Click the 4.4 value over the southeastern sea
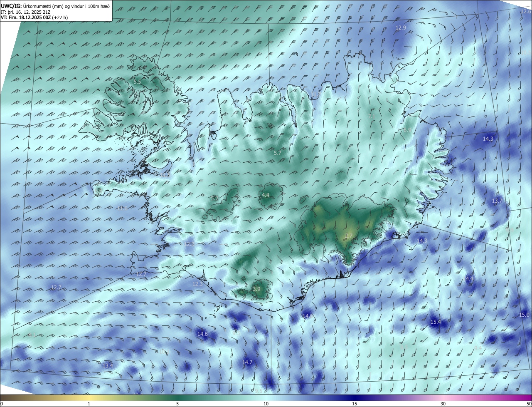 (469, 278)
